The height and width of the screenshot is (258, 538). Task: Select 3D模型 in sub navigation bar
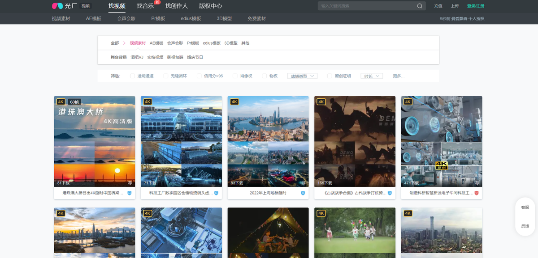(x=224, y=19)
